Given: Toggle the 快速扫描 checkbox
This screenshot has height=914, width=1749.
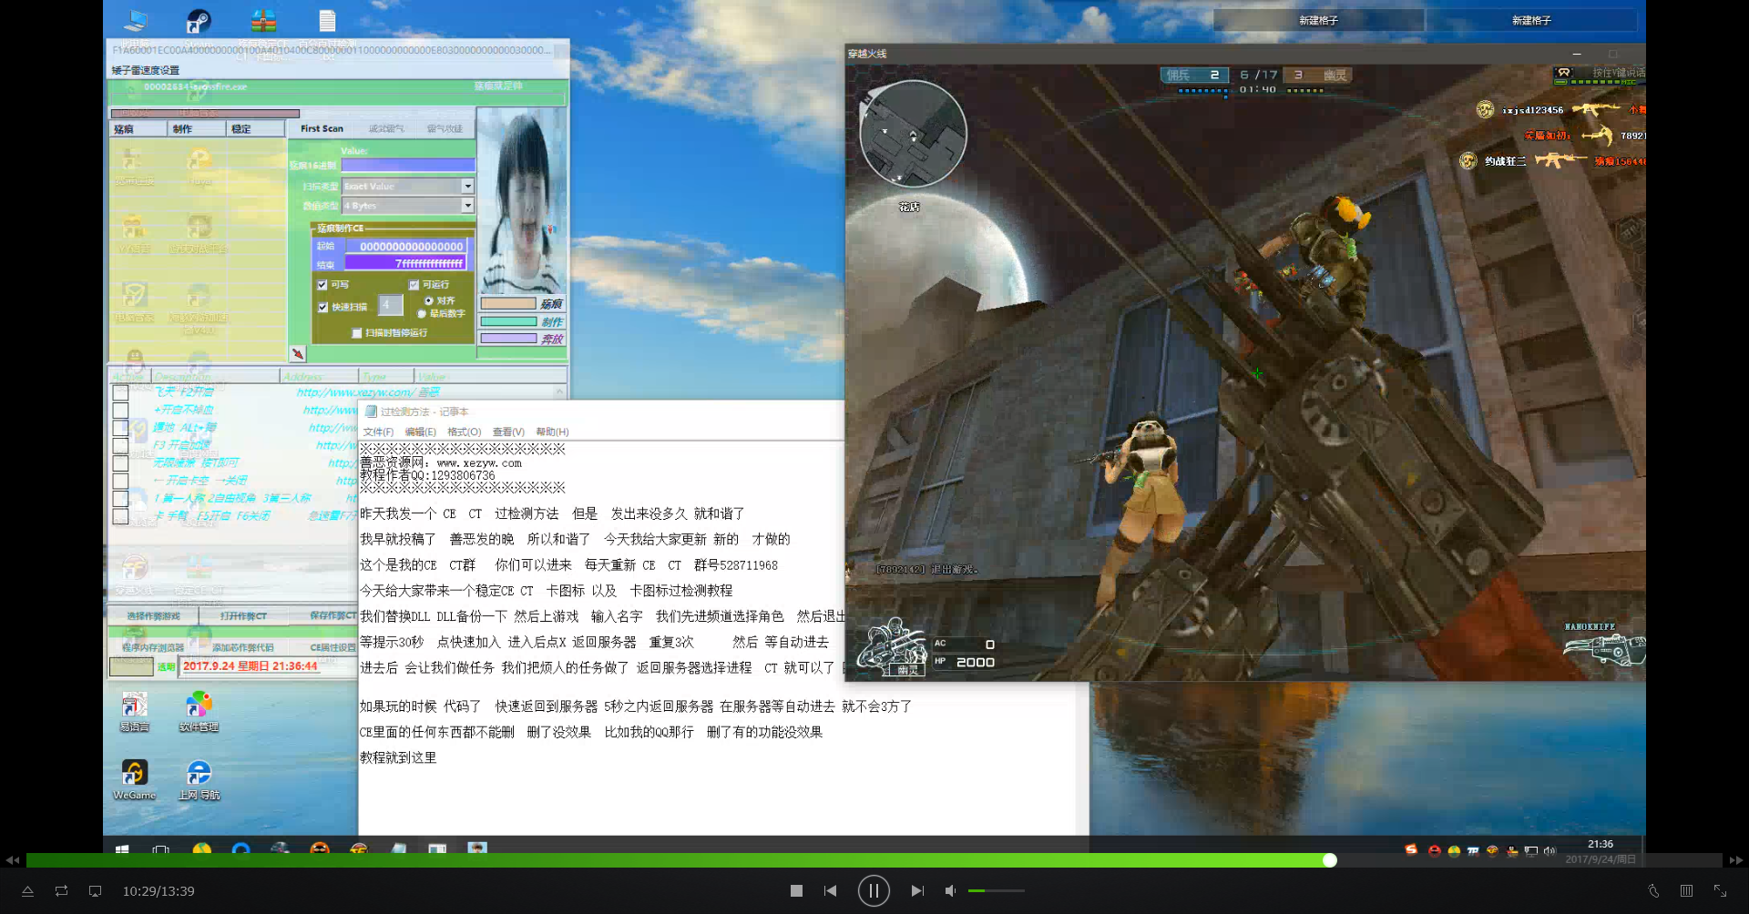Looking at the screenshot, I should click(322, 307).
